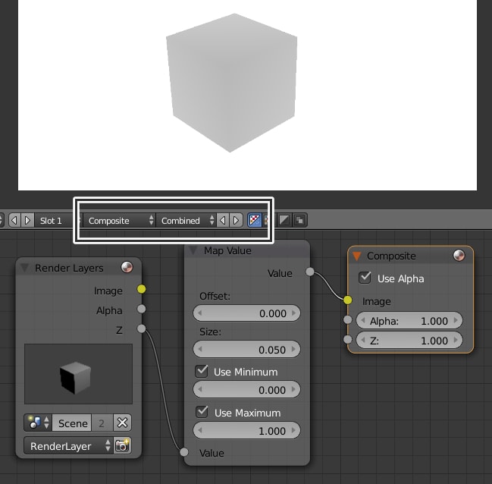
Task: Click the cube preview thumbnail
Action: pyautogui.click(x=78, y=374)
